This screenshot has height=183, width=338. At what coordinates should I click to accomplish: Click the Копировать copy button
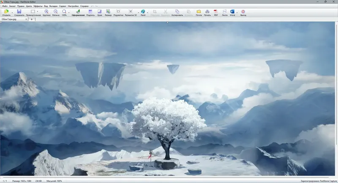(x=177, y=13)
